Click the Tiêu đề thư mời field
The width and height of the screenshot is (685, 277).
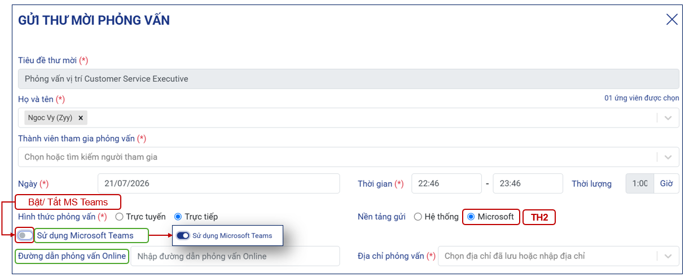coord(348,79)
